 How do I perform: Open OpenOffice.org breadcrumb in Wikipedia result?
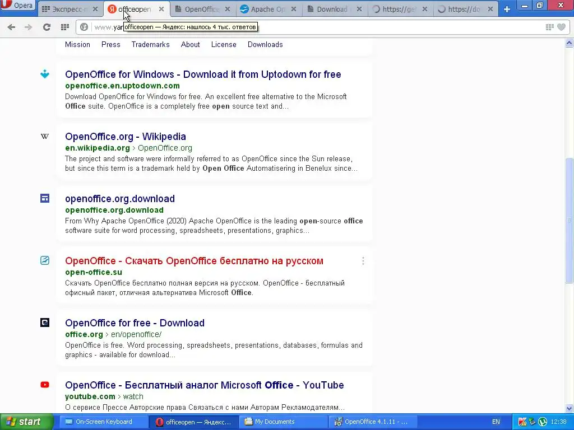(x=165, y=148)
